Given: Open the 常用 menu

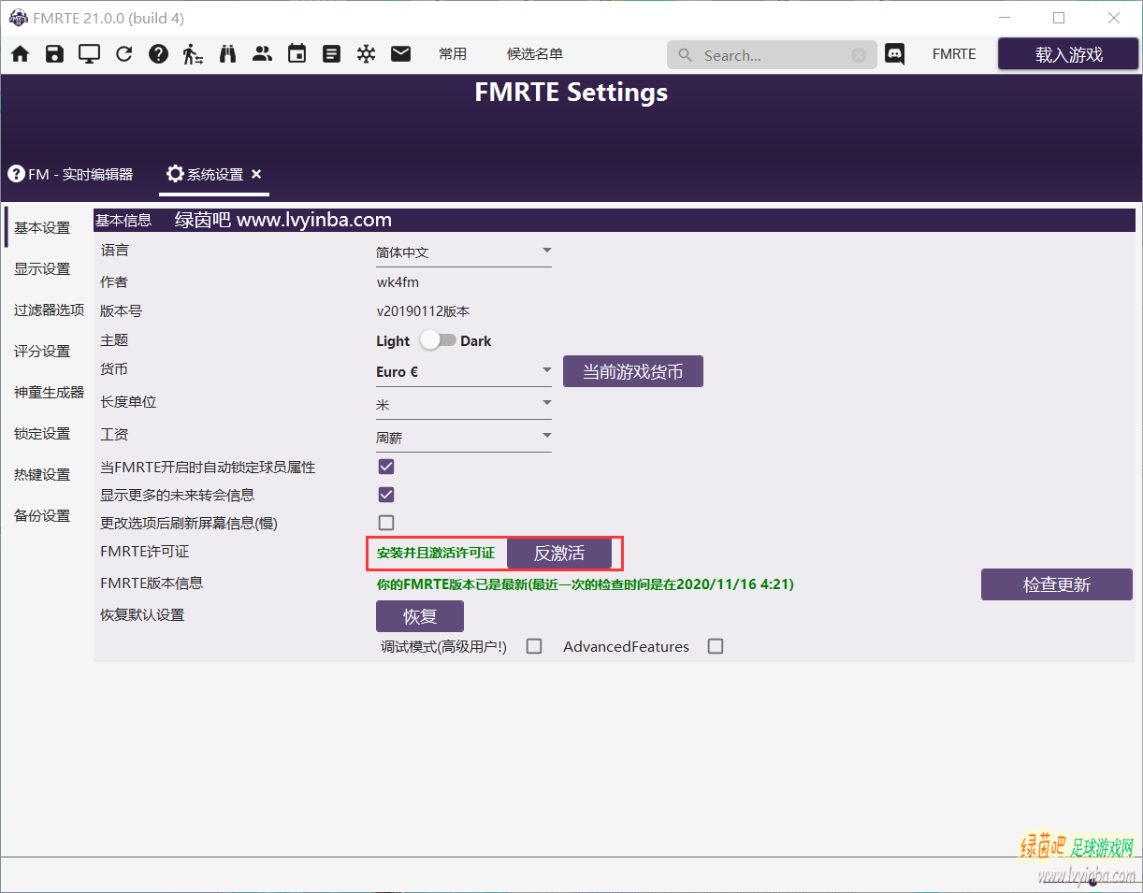Looking at the screenshot, I should pyautogui.click(x=453, y=54).
